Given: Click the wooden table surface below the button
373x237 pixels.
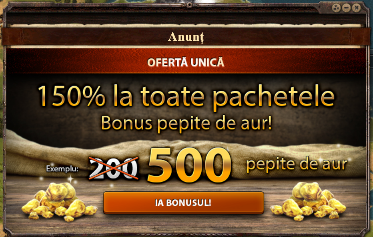Looking at the screenshot, I should (183, 224).
